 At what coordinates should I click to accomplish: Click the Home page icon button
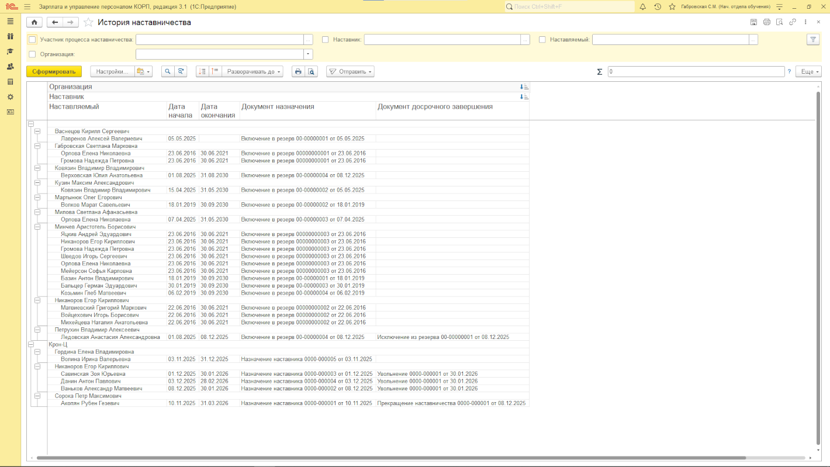[x=34, y=22]
